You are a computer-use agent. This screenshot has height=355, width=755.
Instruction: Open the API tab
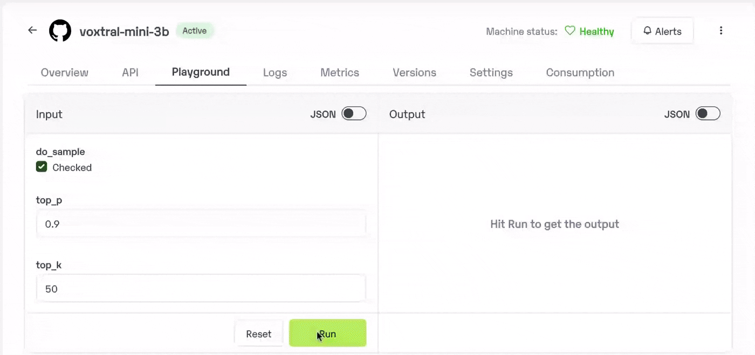130,73
